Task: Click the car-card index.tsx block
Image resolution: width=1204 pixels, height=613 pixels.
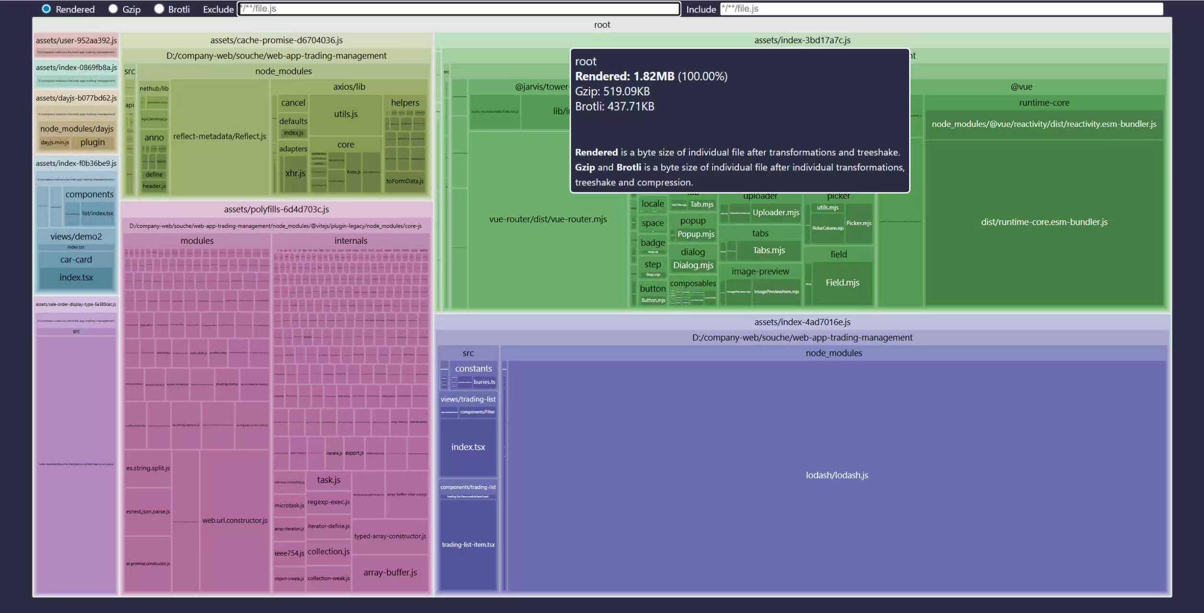Action: [x=76, y=278]
